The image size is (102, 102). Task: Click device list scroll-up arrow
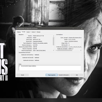pyautogui.click(x=53, y=36)
